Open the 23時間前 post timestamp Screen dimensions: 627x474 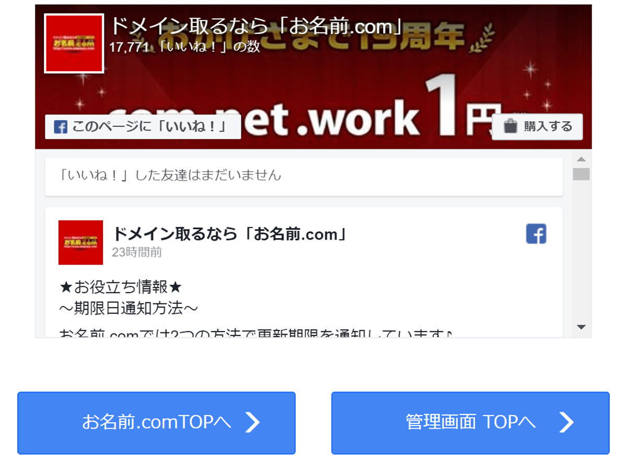(137, 253)
